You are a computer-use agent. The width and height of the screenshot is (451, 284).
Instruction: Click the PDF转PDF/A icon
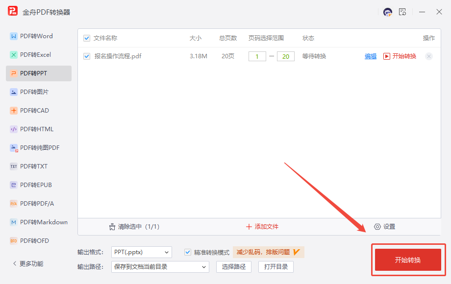pos(14,204)
